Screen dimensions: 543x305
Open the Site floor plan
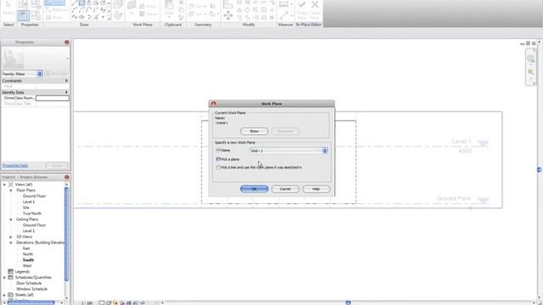(x=26, y=208)
